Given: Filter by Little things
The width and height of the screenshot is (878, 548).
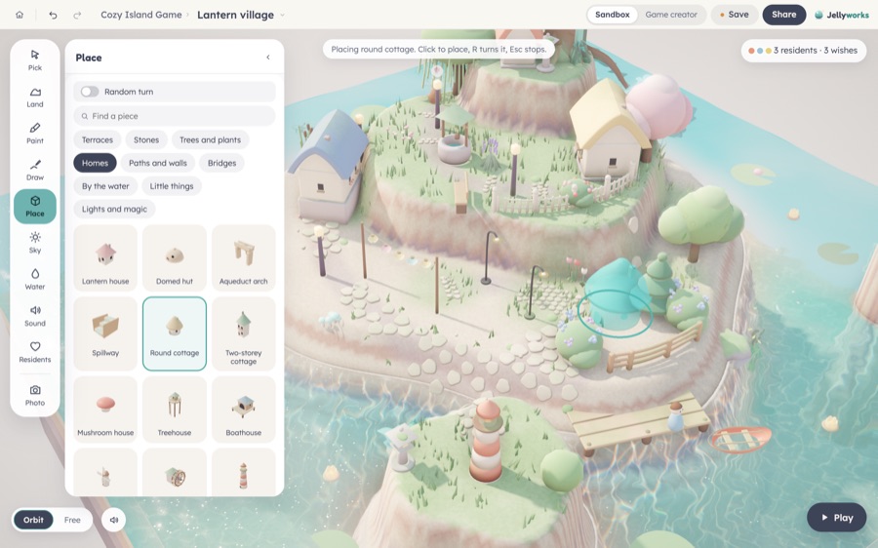Looking at the screenshot, I should point(172,186).
